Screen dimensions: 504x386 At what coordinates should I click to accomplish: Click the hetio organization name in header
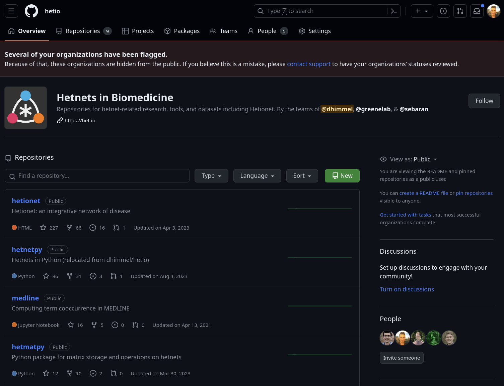pyautogui.click(x=53, y=11)
